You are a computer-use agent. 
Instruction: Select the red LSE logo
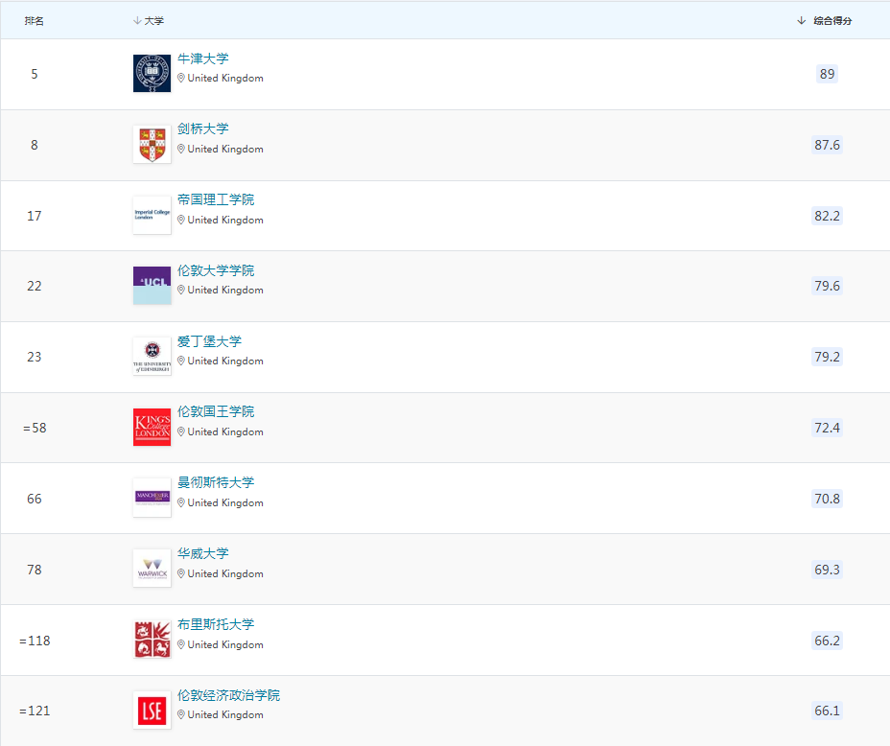point(152,711)
